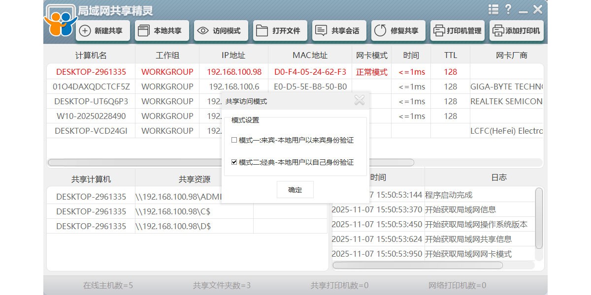The height and width of the screenshot is (295, 591).
Task: Click the help question mark icon
Action: point(508,9)
